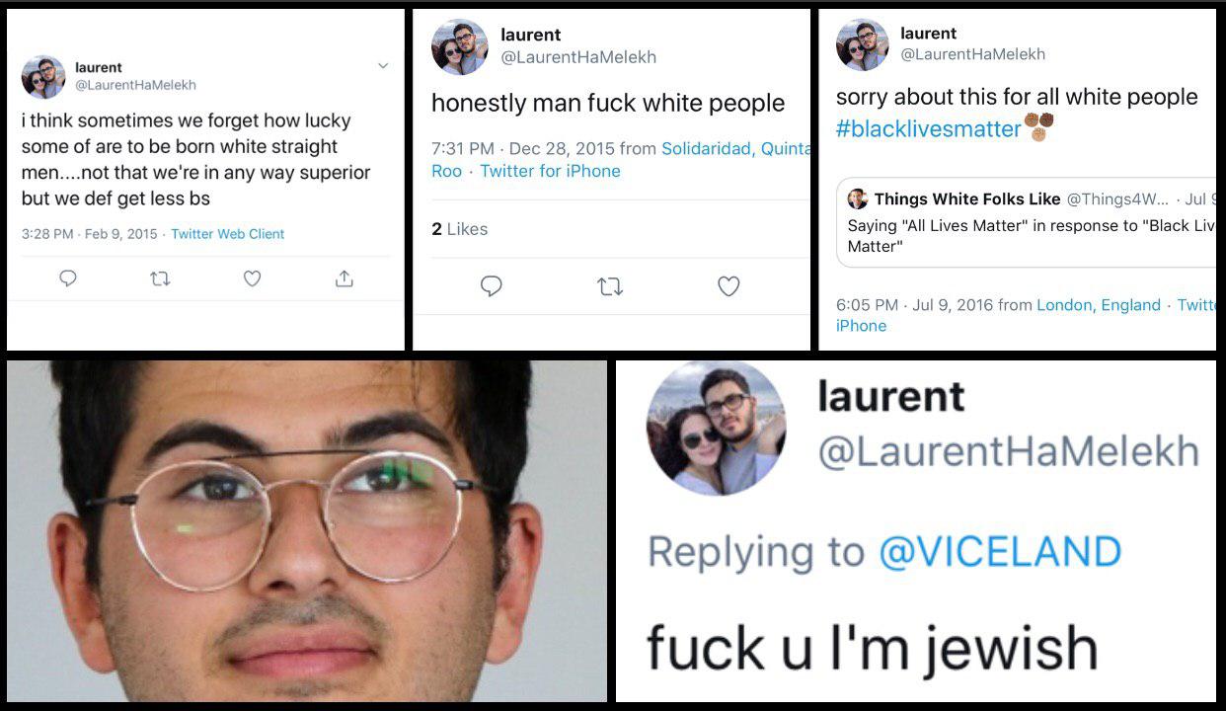Open avatar on the first tweet
Screen dimensions: 1226x711
43,77
